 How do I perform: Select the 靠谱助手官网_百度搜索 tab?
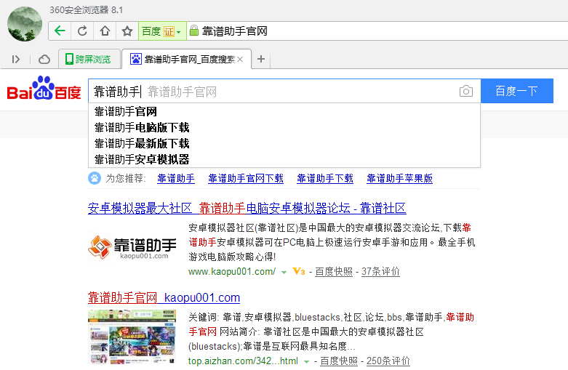[x=186, y=59]
